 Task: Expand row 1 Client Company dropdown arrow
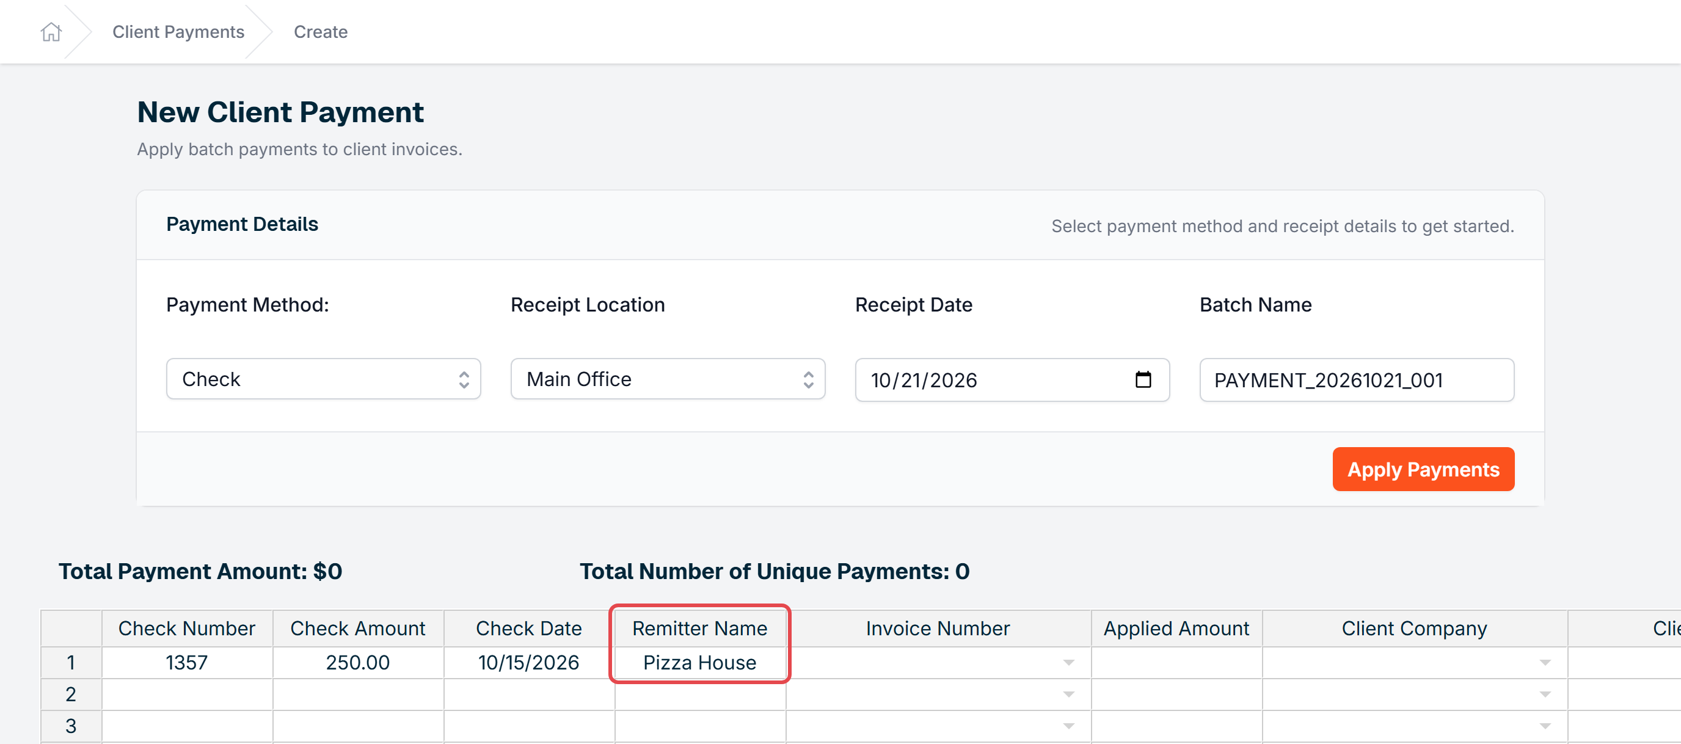click(1545, 663)
